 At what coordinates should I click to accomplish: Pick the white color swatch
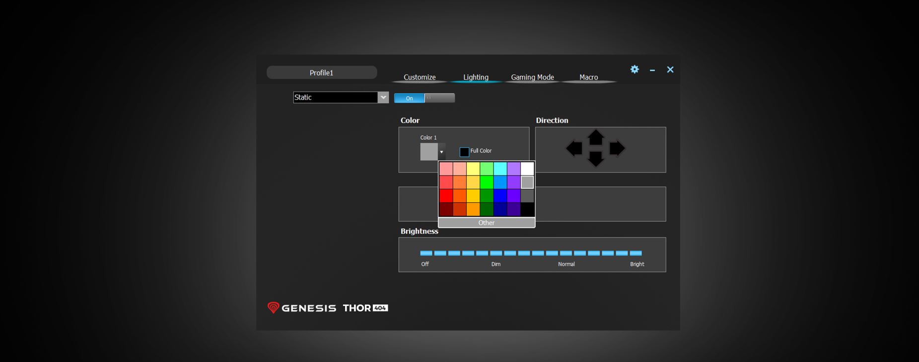tap(527, 169)
